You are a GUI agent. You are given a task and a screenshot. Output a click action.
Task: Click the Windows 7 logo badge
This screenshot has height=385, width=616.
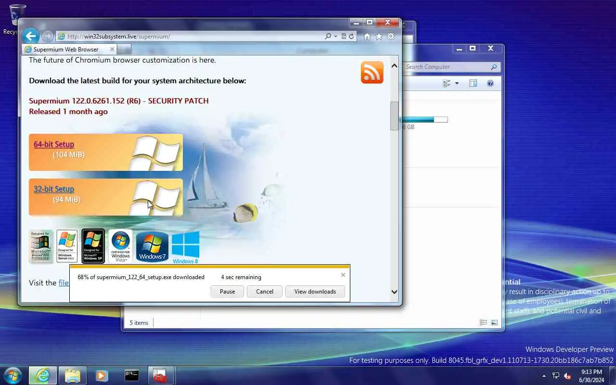tap(152, 246)
